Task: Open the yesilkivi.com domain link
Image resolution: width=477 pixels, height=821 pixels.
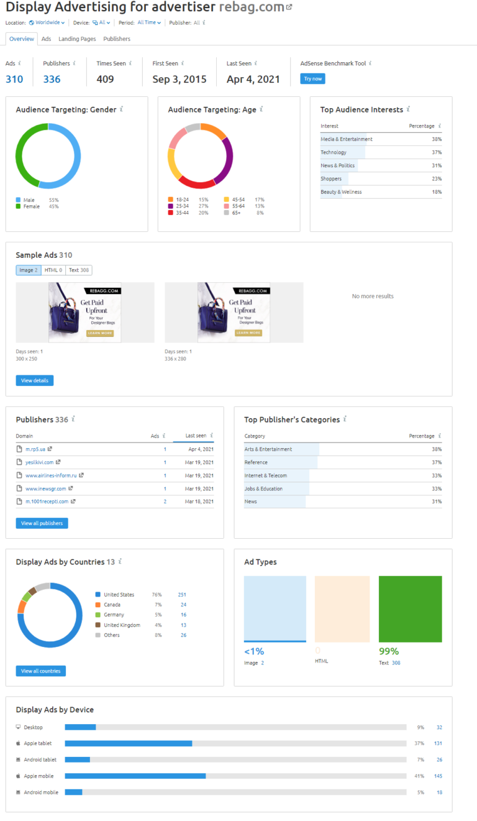Action: point(39,462)
